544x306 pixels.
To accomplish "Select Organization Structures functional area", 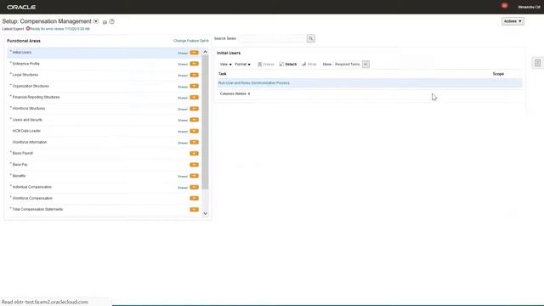I will point(31,86).
